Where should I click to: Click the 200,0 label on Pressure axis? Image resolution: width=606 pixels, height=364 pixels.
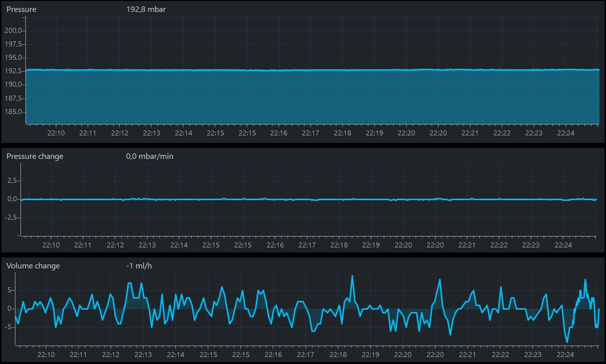[x=13, y=31]
